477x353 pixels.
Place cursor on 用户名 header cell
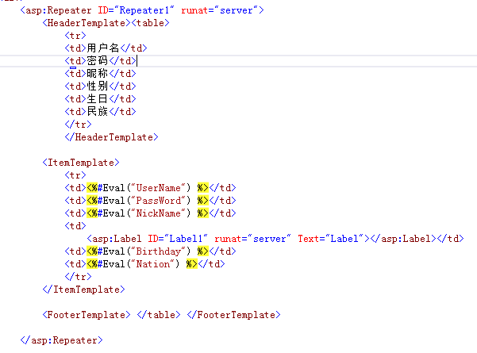pos(103,48)
